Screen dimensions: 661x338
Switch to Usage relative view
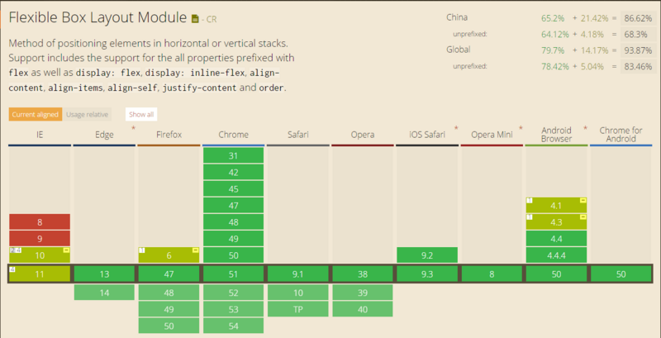click(x=87, y=114)
